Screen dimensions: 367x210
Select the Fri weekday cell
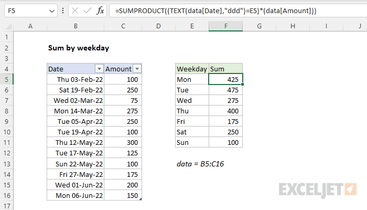click(x=192, y=121)
